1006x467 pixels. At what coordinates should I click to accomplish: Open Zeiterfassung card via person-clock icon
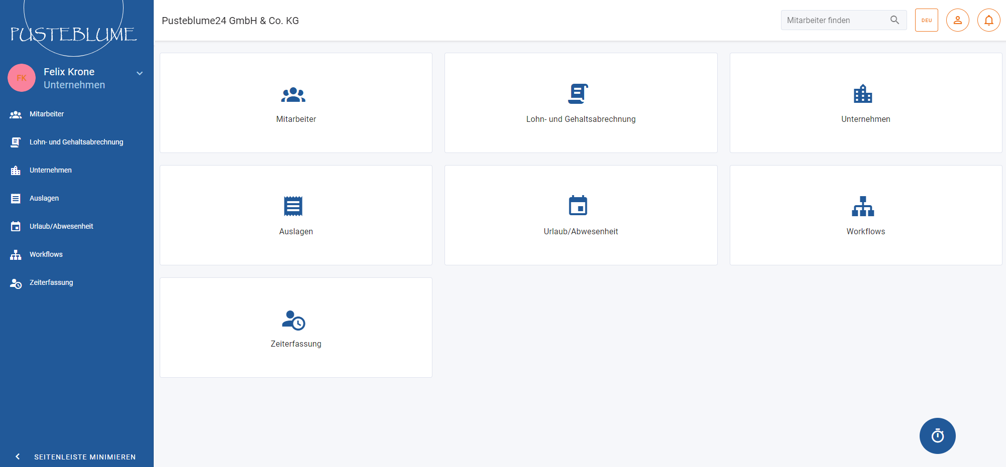pos(294,320)
